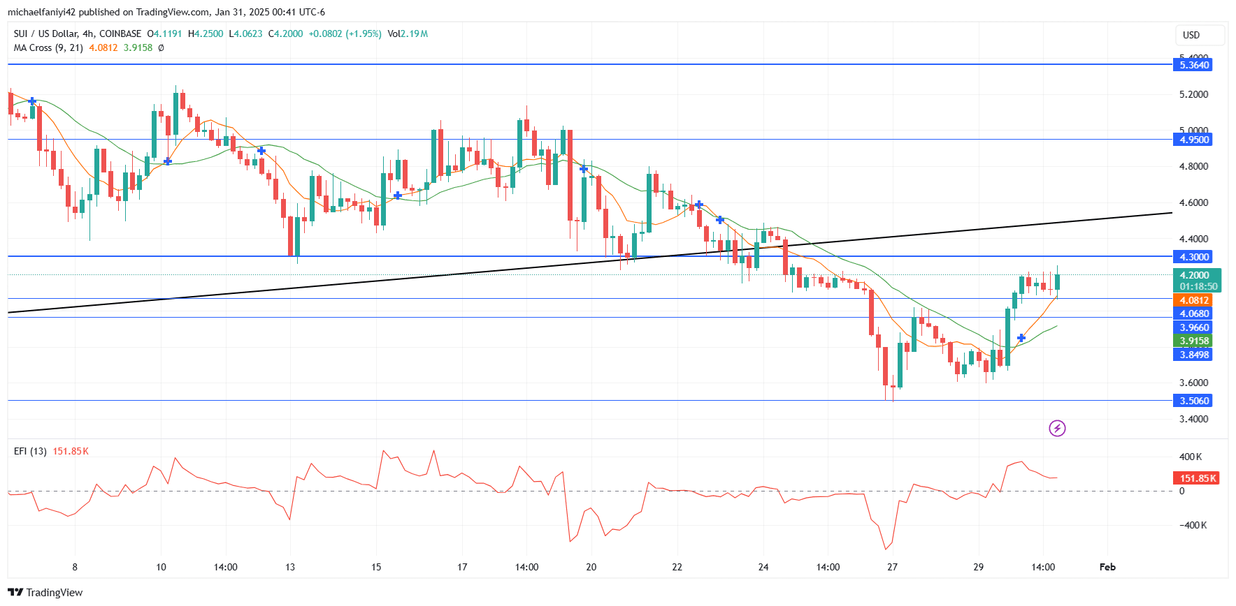1236x606 pixels.
Task: Click the 24 date label on time axis
Action: (763, 567)
